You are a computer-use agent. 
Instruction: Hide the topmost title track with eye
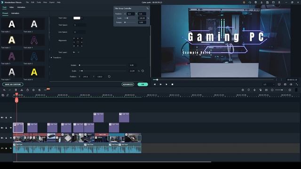coord(11,117)
